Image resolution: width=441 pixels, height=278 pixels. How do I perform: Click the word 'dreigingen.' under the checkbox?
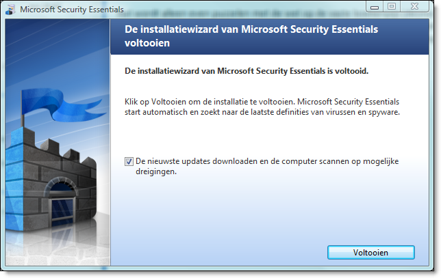tap(156, 171)
